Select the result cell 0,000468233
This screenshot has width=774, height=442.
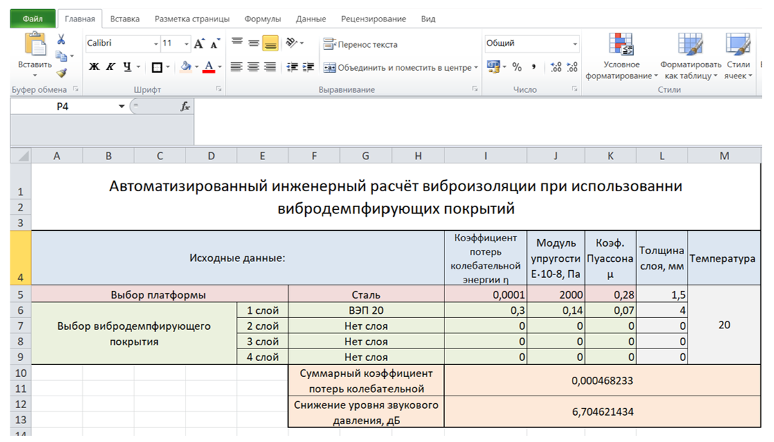click(603, 381)
